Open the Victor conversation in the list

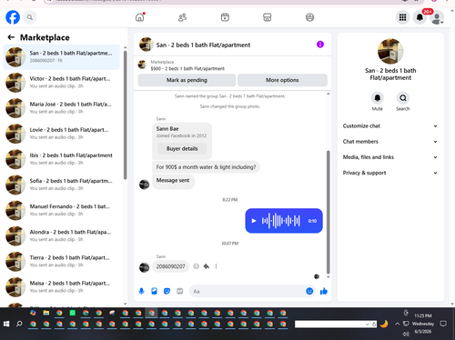coord(61,83)
